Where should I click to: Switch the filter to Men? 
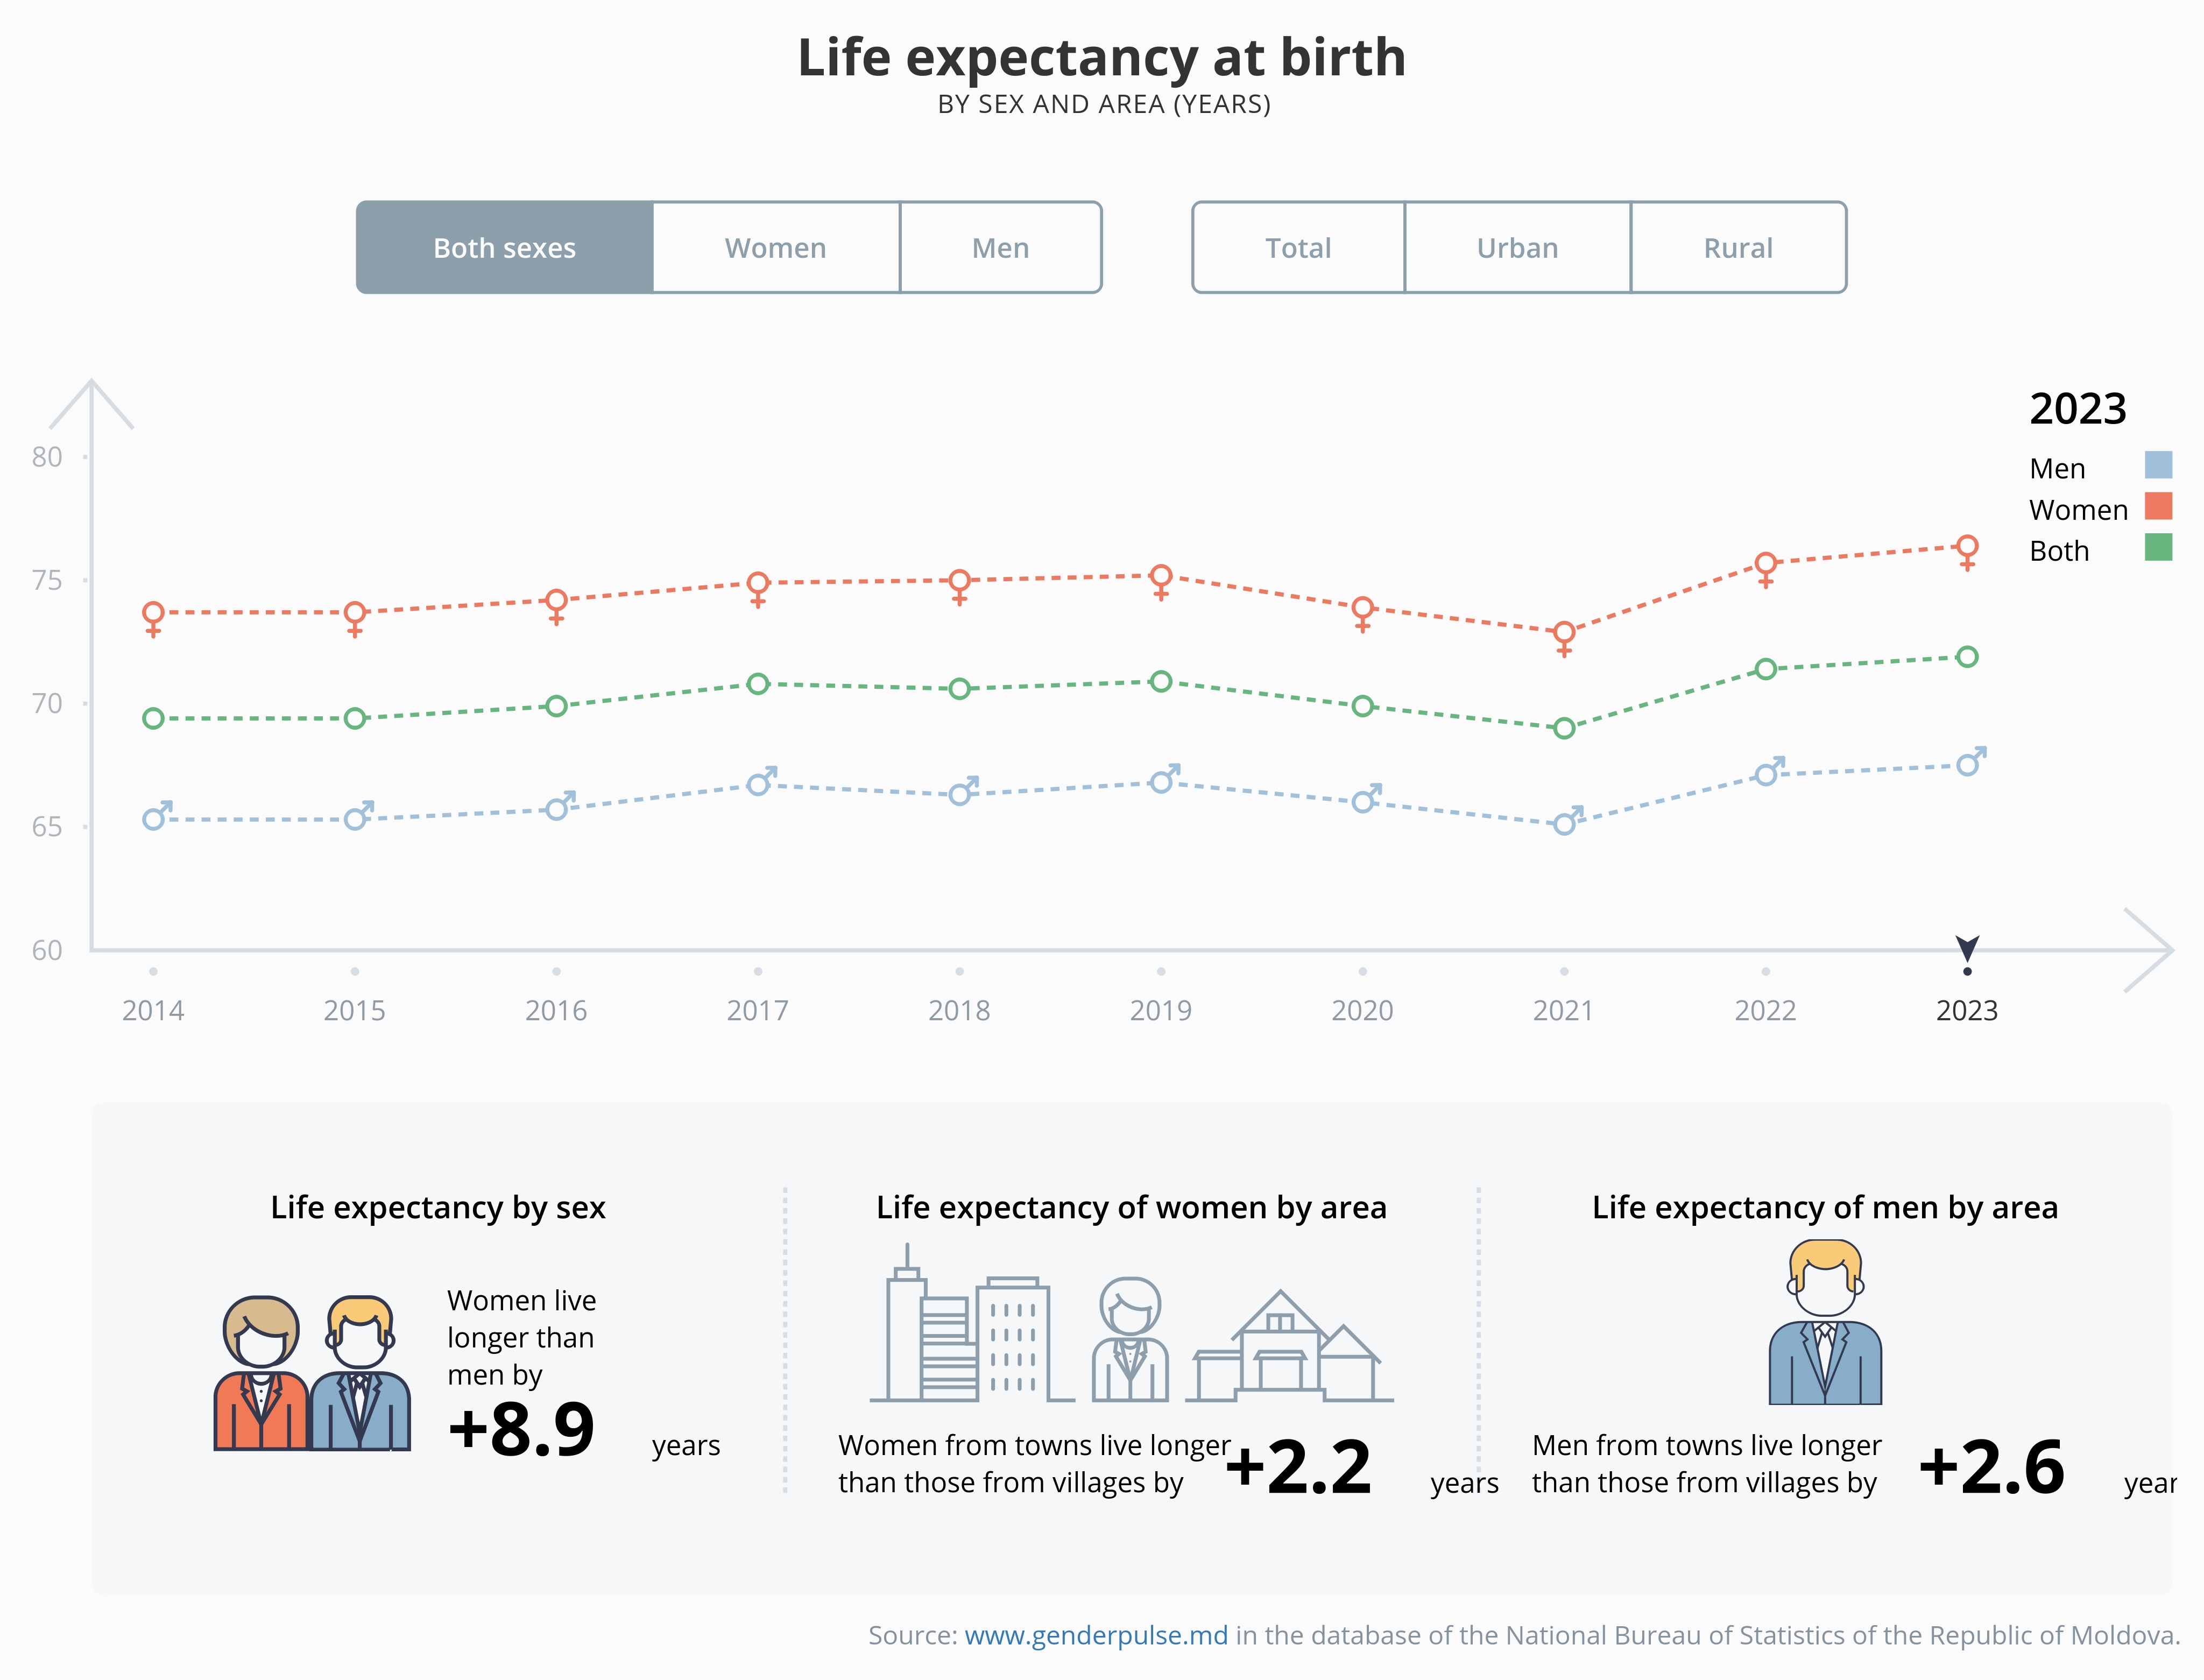(x=1000, y=247)
